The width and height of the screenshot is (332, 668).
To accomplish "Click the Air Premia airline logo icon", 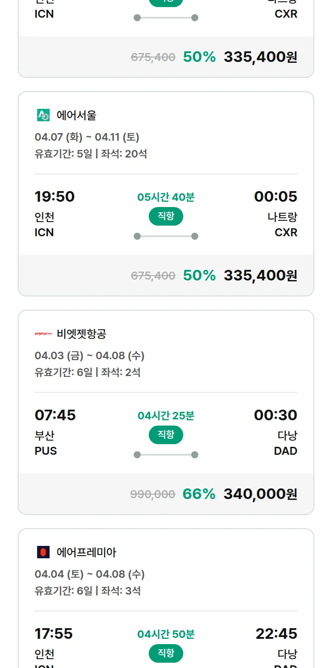I will point(43,552).
